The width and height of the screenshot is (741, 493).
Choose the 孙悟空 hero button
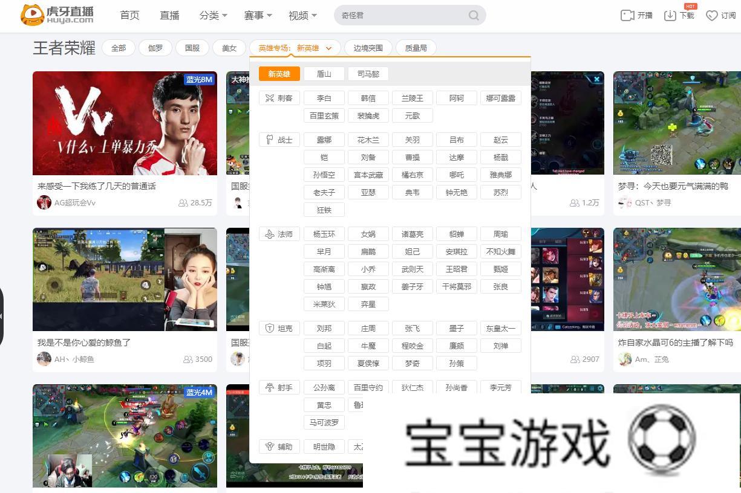[324, 175]
